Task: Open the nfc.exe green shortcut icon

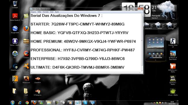Action: click(173, 92)
